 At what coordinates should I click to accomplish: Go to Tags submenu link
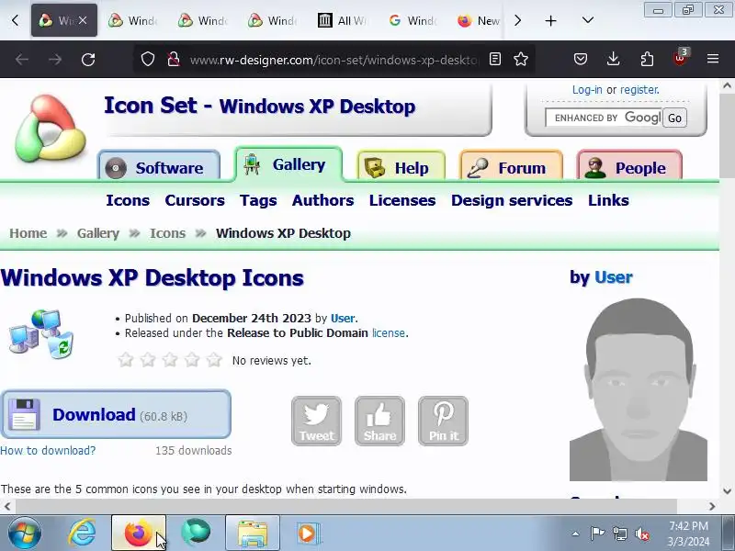[258, 200]
